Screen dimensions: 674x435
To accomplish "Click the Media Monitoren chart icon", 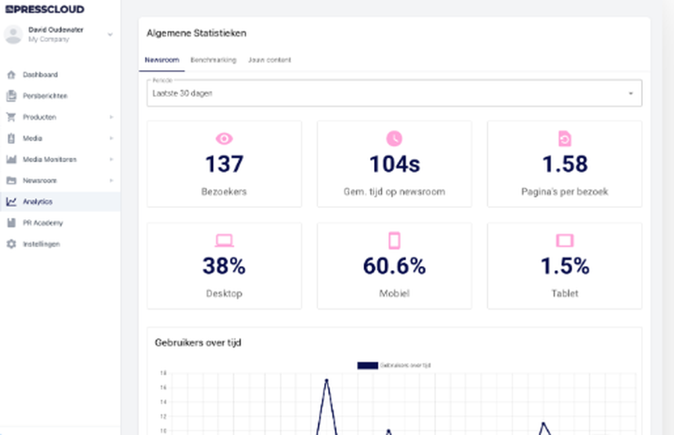I will (11, 160).
